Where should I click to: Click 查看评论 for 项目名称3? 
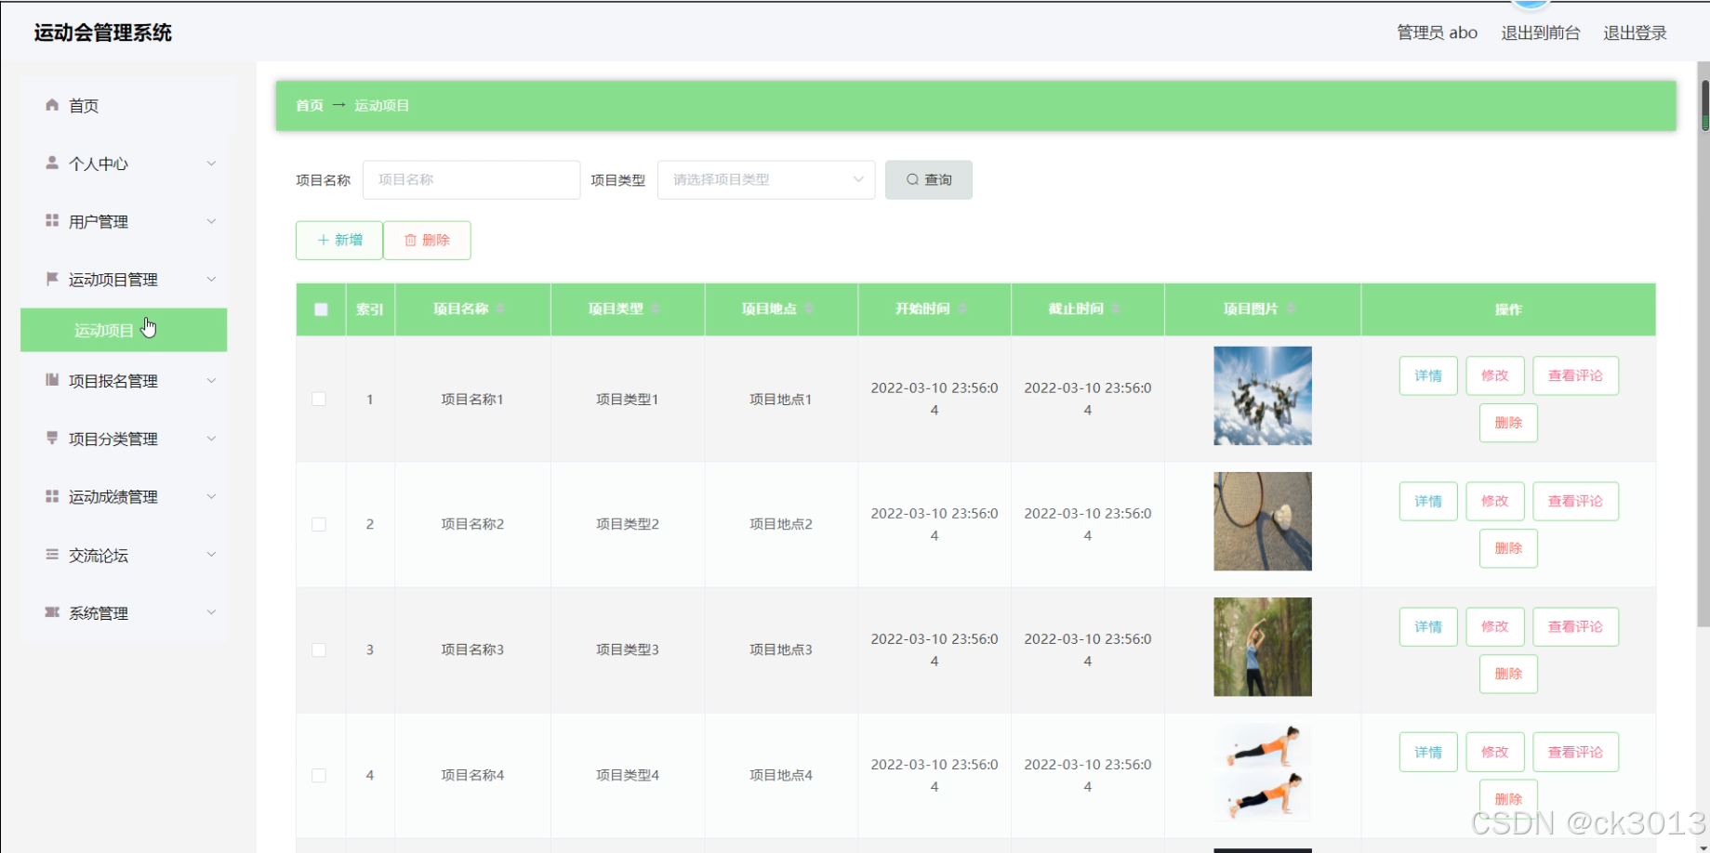[1575, 626]
